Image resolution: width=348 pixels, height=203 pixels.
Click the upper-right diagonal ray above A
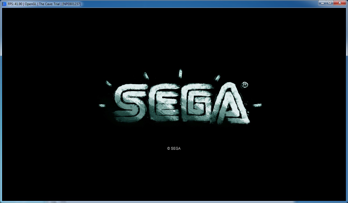tap(217, 78)
